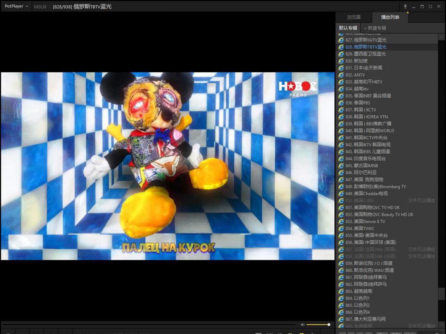Click the icon beside 847. 美国 狗狗宠物
The height and width of the screenshot is (334, 446).
coord(341,180)
